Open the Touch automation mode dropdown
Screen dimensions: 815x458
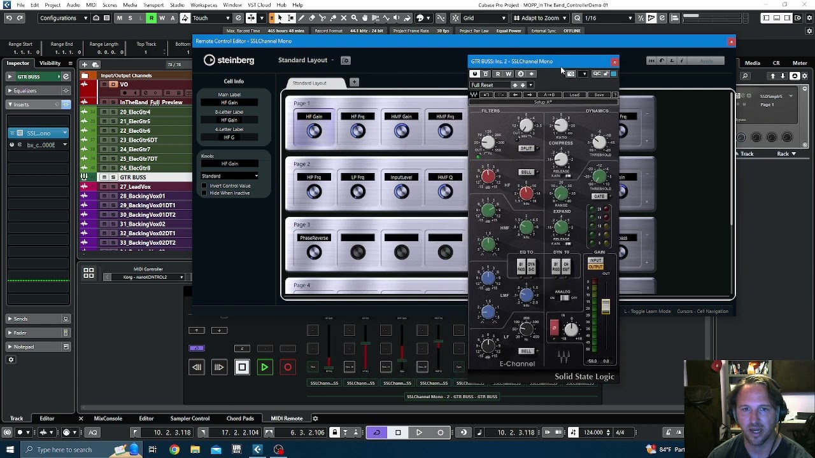(212, 18)
